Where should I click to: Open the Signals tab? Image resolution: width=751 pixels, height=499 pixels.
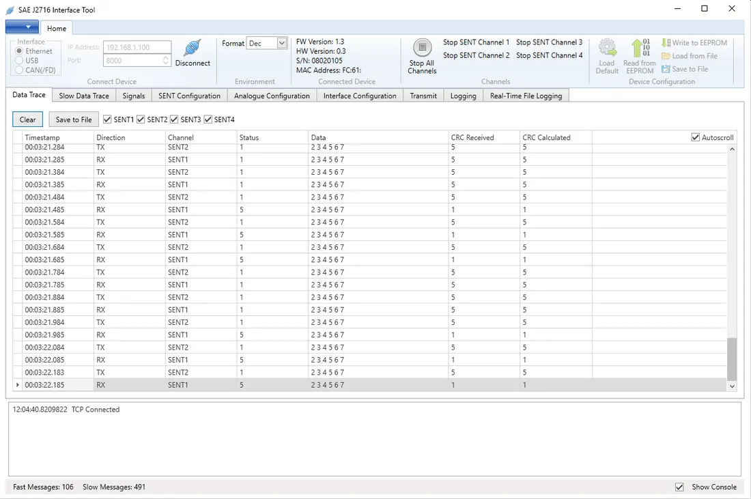134,96
